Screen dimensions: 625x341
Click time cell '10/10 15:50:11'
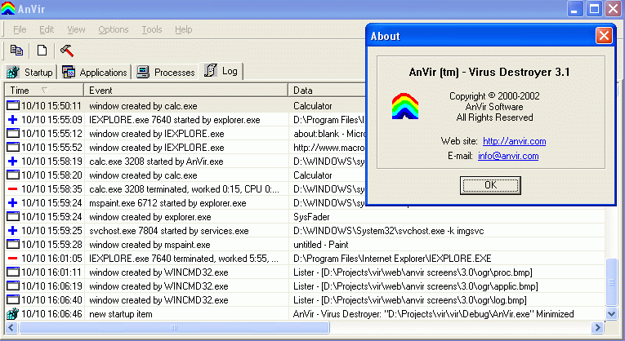51,106
